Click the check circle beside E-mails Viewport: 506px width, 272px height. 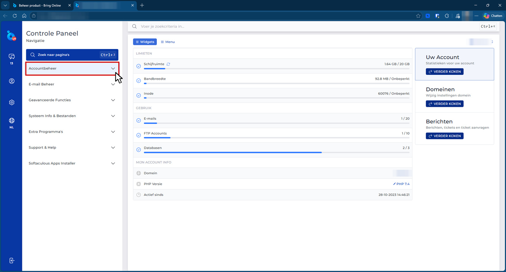(138, 120)
